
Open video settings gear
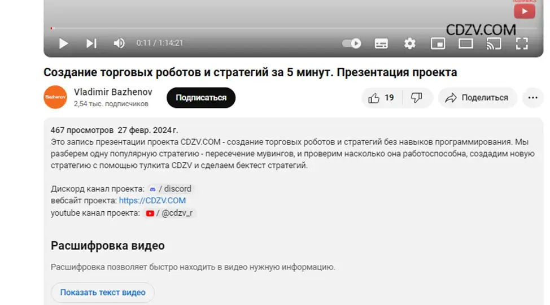(410, 43)
